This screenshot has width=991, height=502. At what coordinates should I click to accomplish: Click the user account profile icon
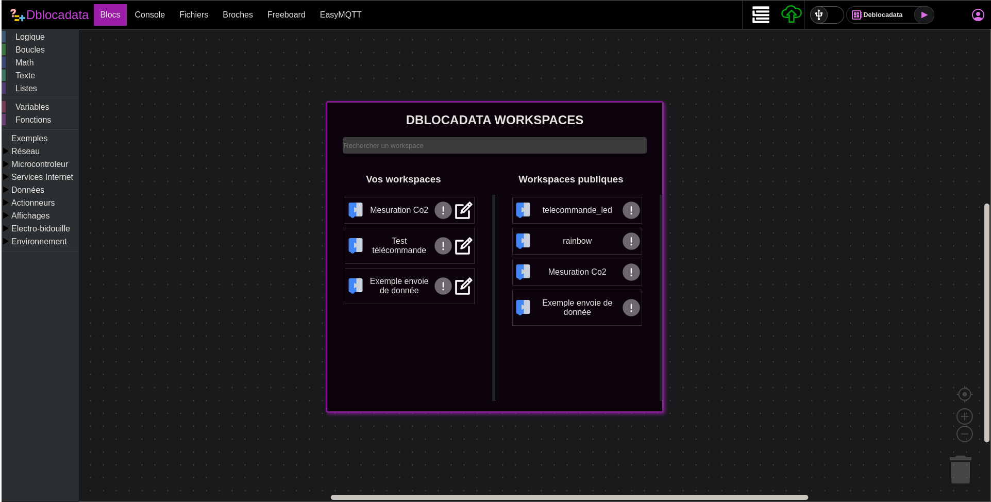[978, 15]
